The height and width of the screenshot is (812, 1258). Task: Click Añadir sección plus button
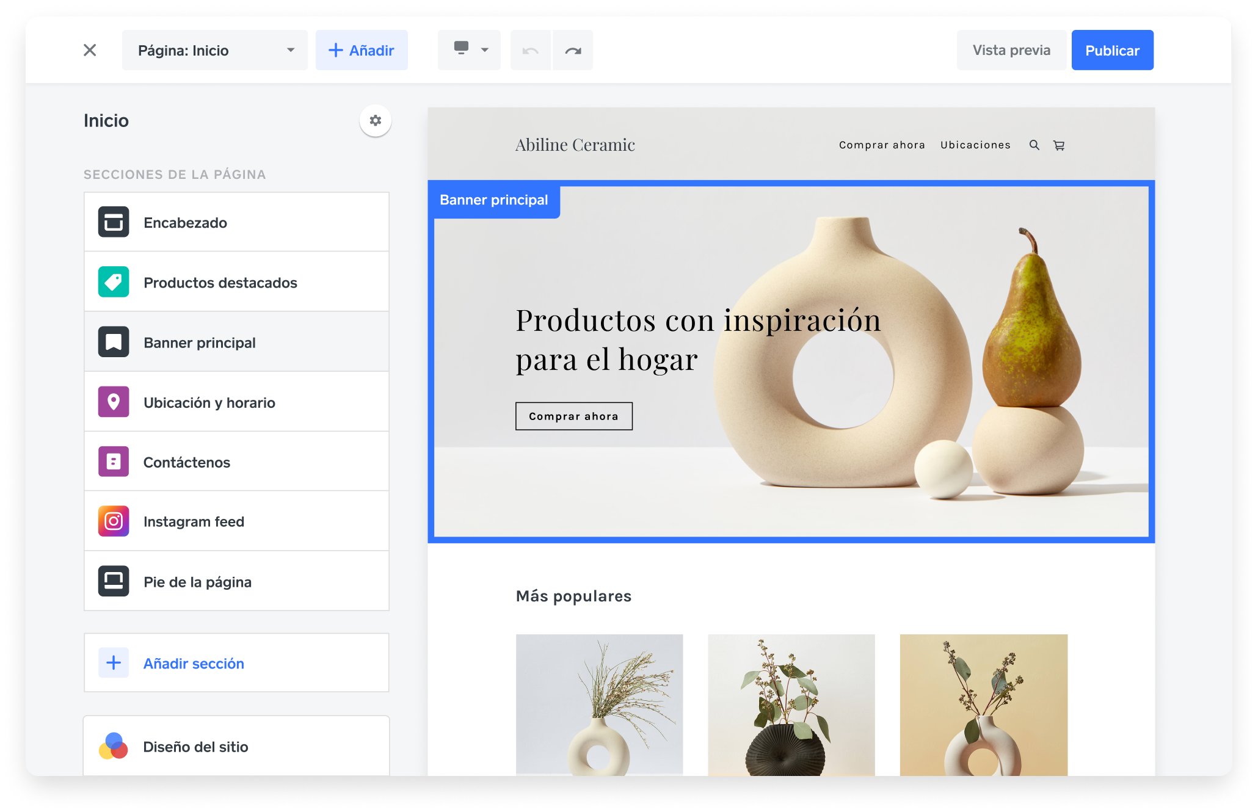(x=114, y=662)
